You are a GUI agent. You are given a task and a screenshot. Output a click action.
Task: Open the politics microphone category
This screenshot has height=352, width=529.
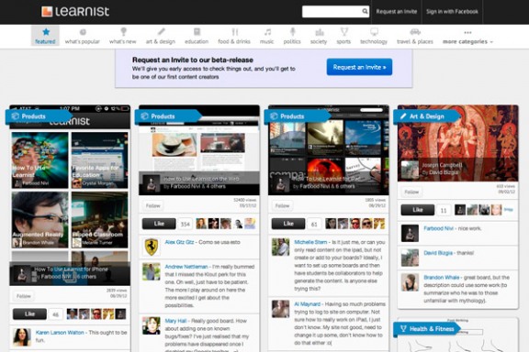pyautogui.click(x=292, y=32)
